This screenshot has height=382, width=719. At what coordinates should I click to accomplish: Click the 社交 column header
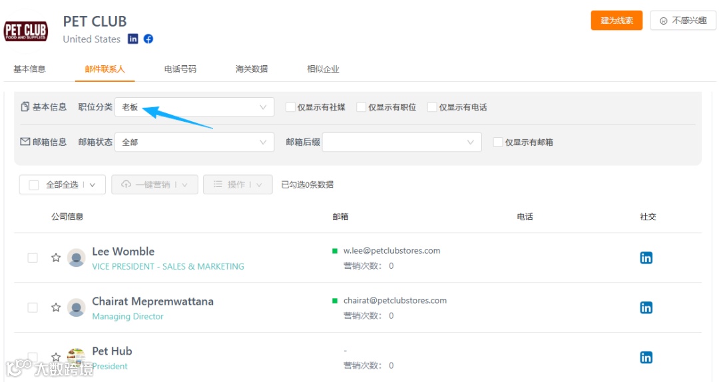(x=648, y=216)
